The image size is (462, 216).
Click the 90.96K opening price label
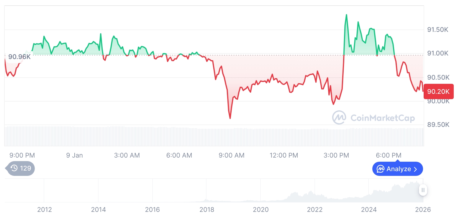pyautogui.click(x=19, y=57)
